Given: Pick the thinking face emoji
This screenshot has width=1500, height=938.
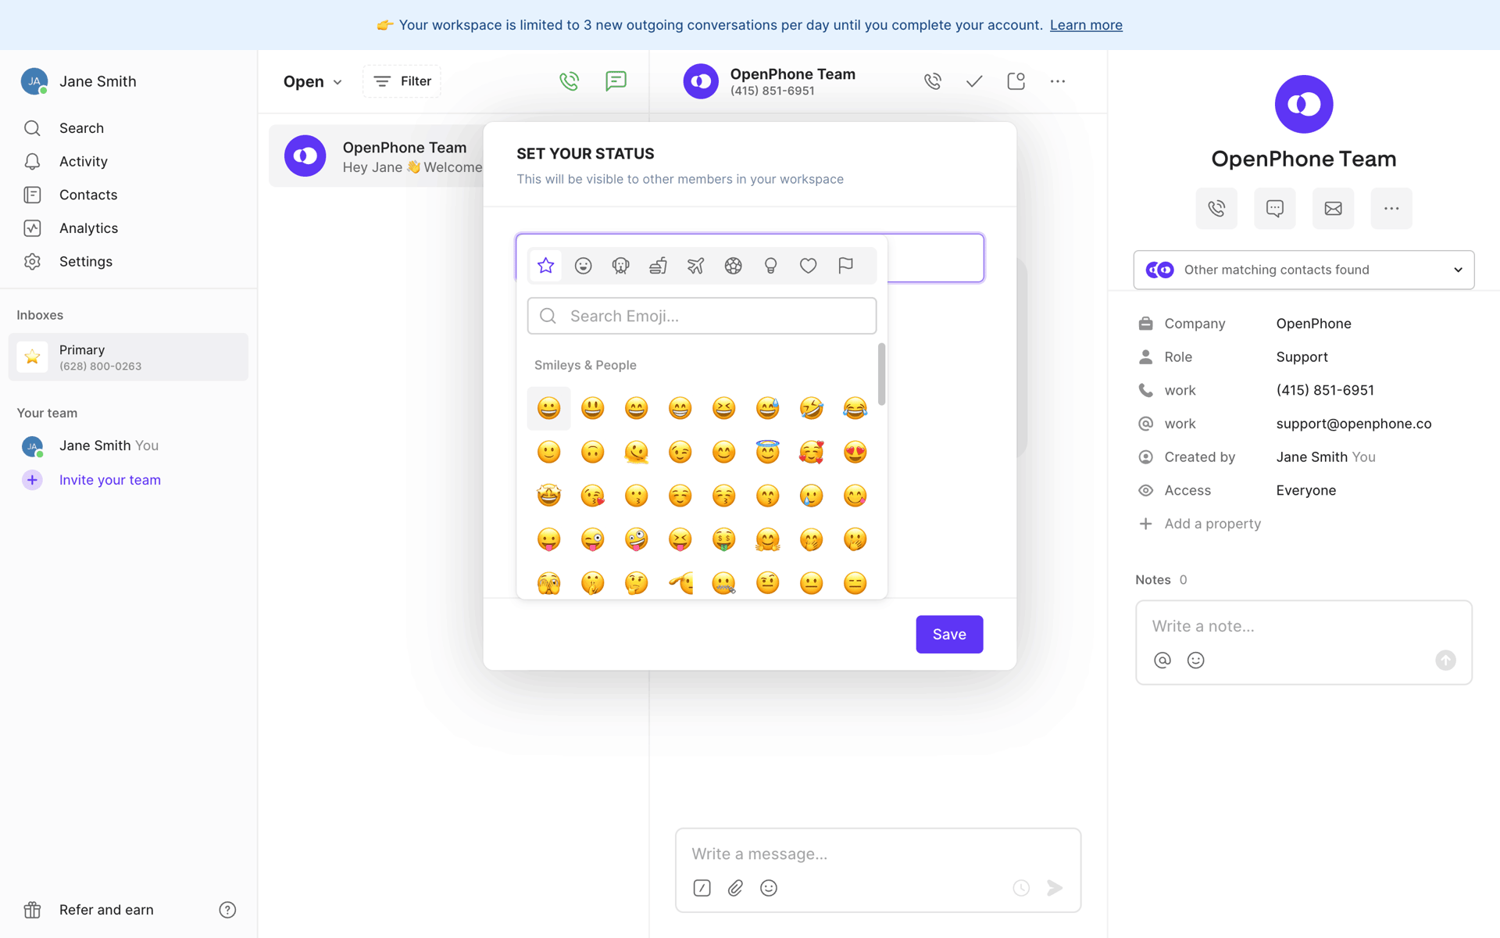Looking at the screenshot, I should pyautogui.click(x=636, y=583).
